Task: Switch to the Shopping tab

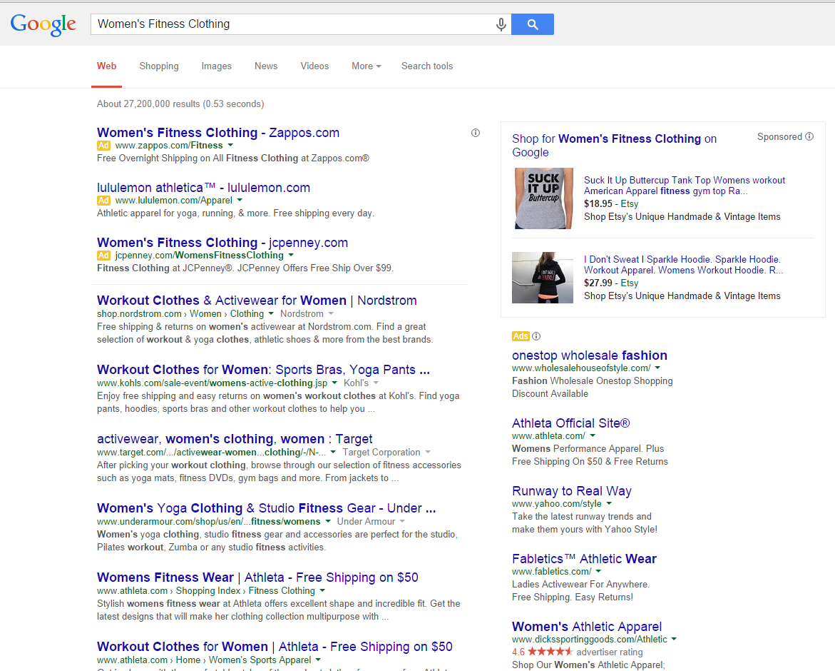Action: click(x=159, y=66)
